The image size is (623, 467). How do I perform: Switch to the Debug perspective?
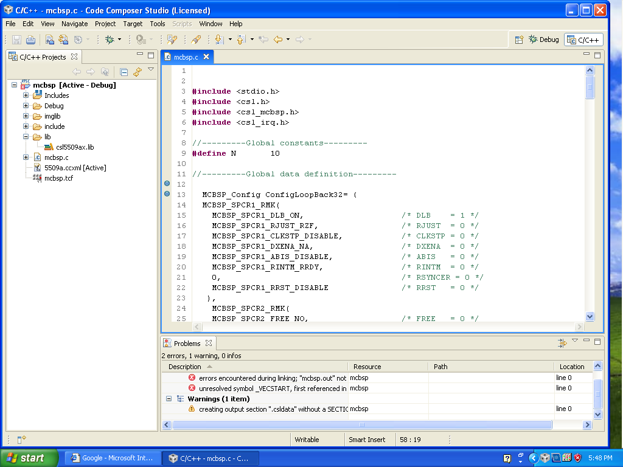[543, 40]
